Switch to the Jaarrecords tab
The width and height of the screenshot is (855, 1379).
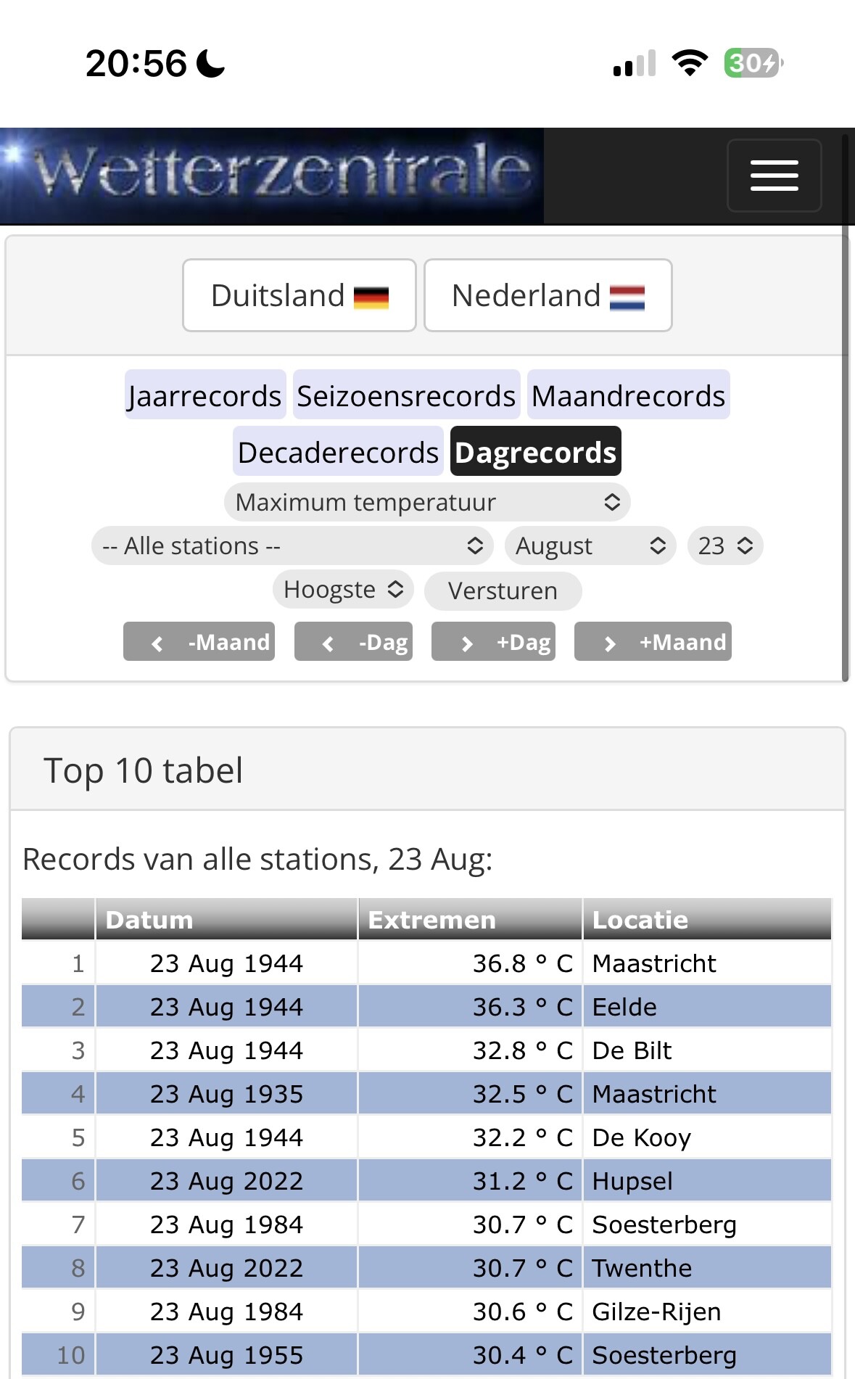(205, 396)
